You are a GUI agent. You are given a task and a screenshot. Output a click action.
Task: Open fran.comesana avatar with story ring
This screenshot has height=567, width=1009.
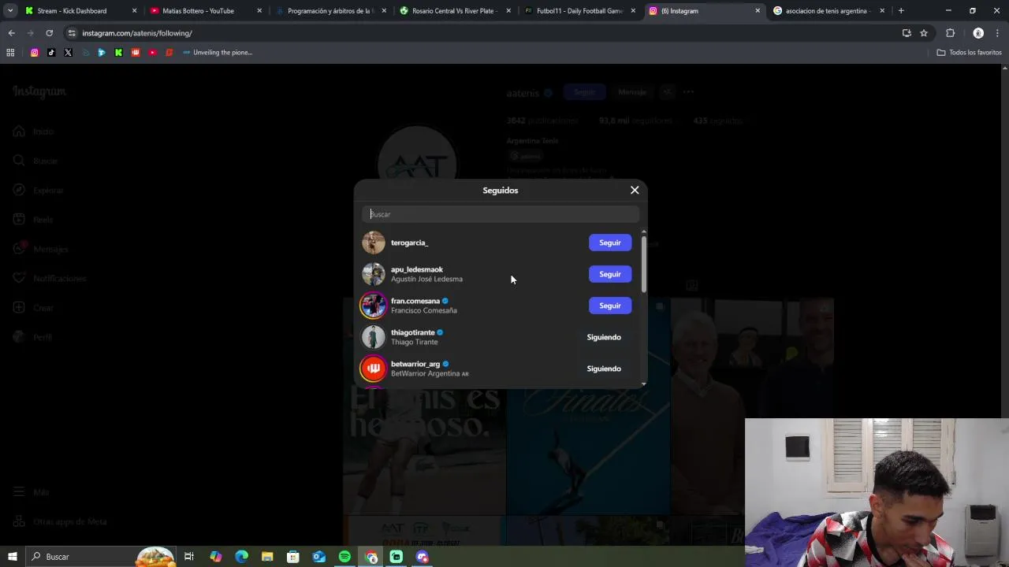[374, 306]
